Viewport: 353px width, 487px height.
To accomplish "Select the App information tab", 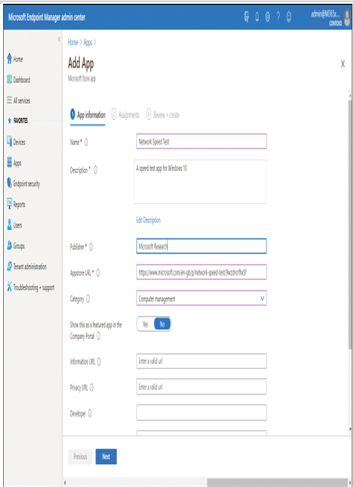I will tap(88, 115).
